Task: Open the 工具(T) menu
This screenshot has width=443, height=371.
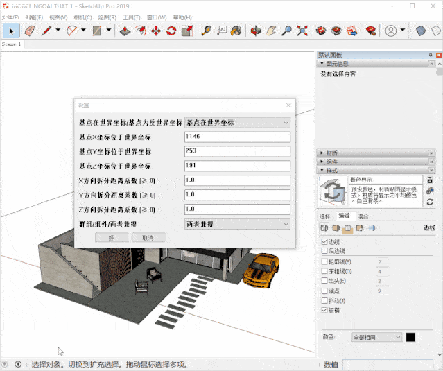Action: click(x=132, y=17)
